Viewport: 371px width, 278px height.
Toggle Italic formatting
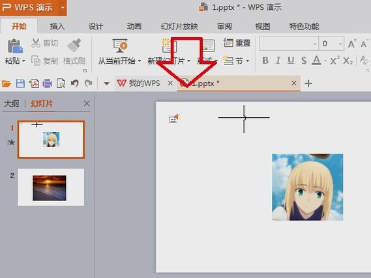pos(278,61)
